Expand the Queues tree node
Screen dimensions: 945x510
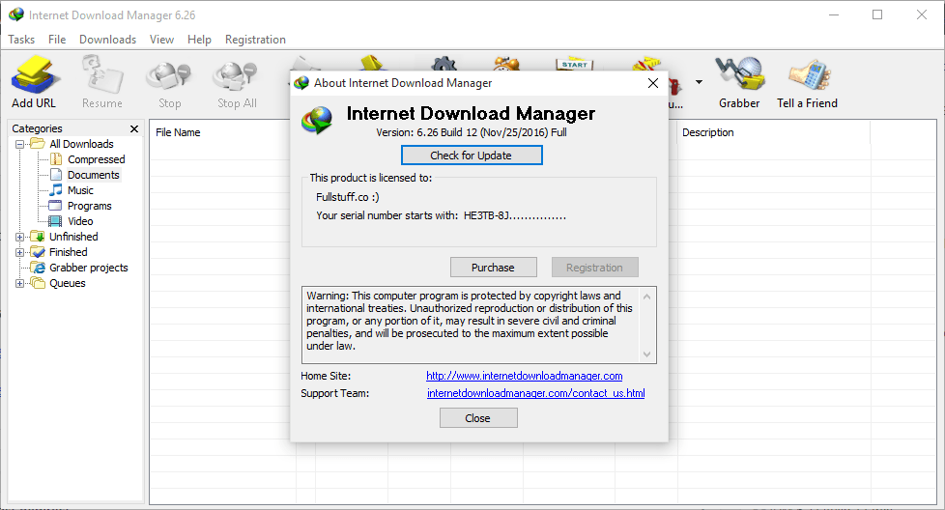point(20,284)
